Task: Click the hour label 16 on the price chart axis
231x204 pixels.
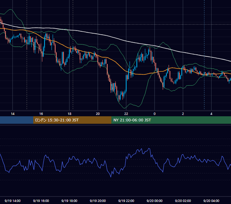Action: tap(41, 114)
